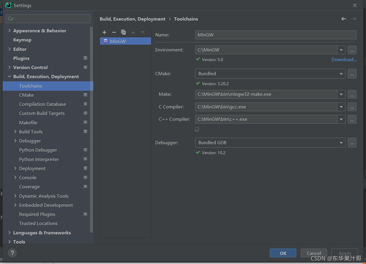
Task: Expand the Debugger subsection
Action: click(15, 141)
